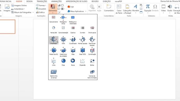Insert the Pentágono/Divisa element
Image resolution: width=180 pixels, height=101 pixels.
63,19
